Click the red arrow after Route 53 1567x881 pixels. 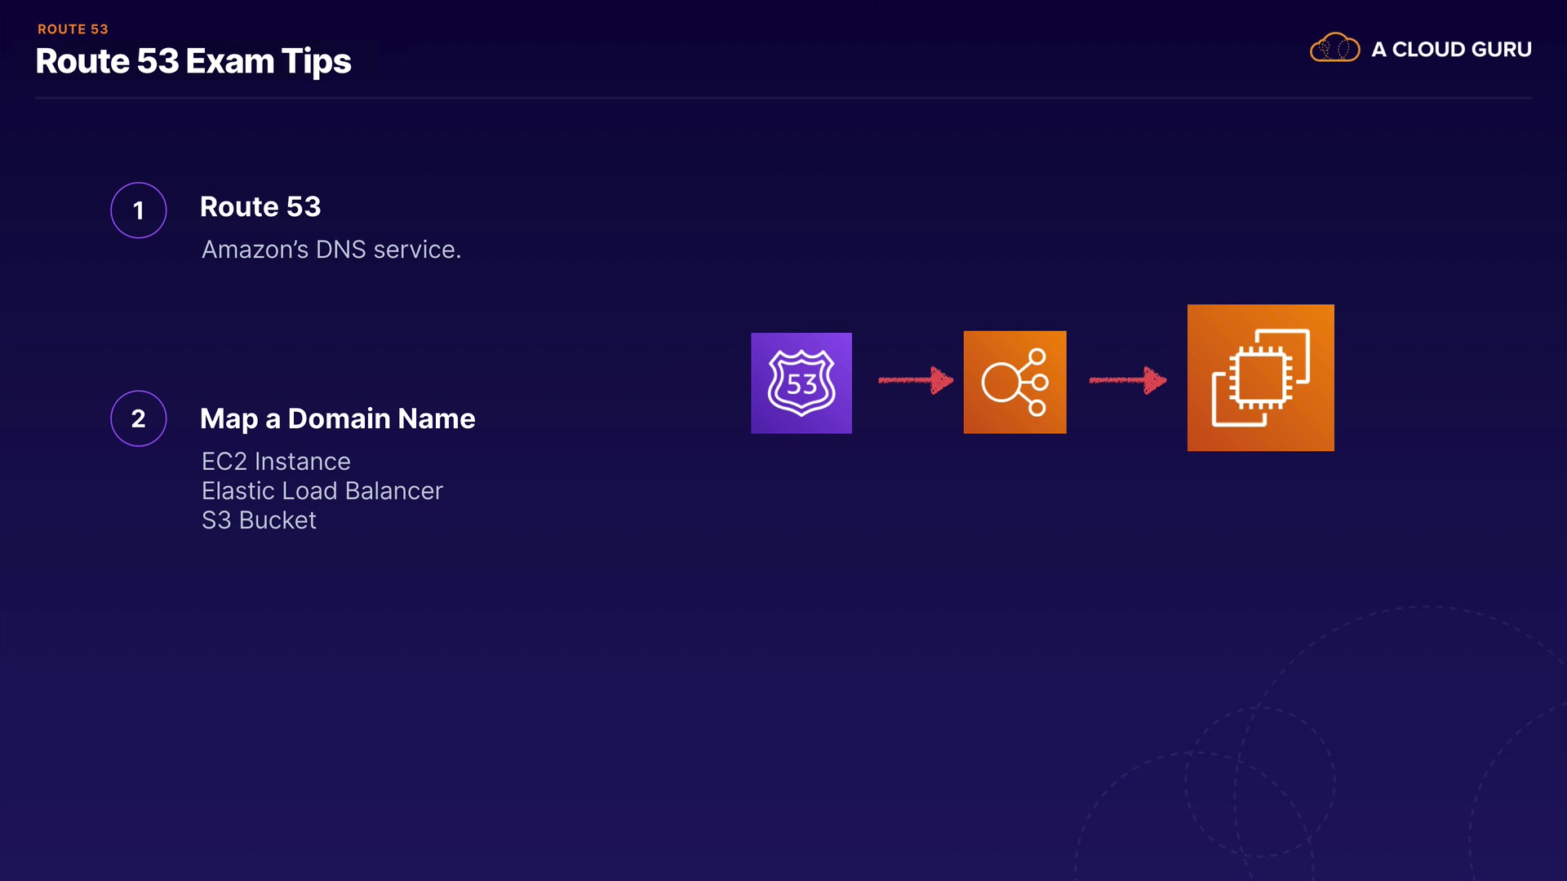click(x=915, y=380)
